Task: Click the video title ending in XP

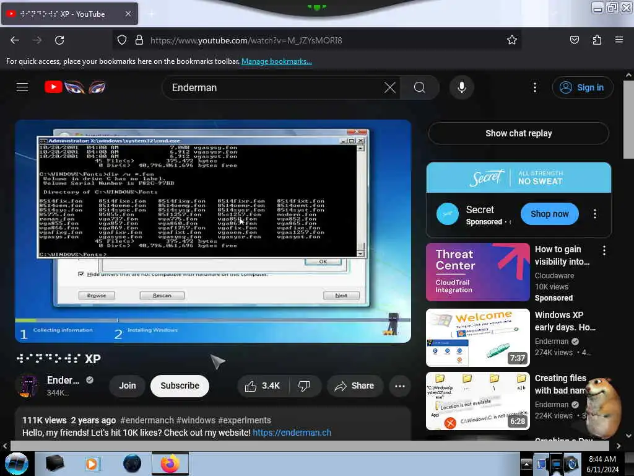Action: click(59, 359)
